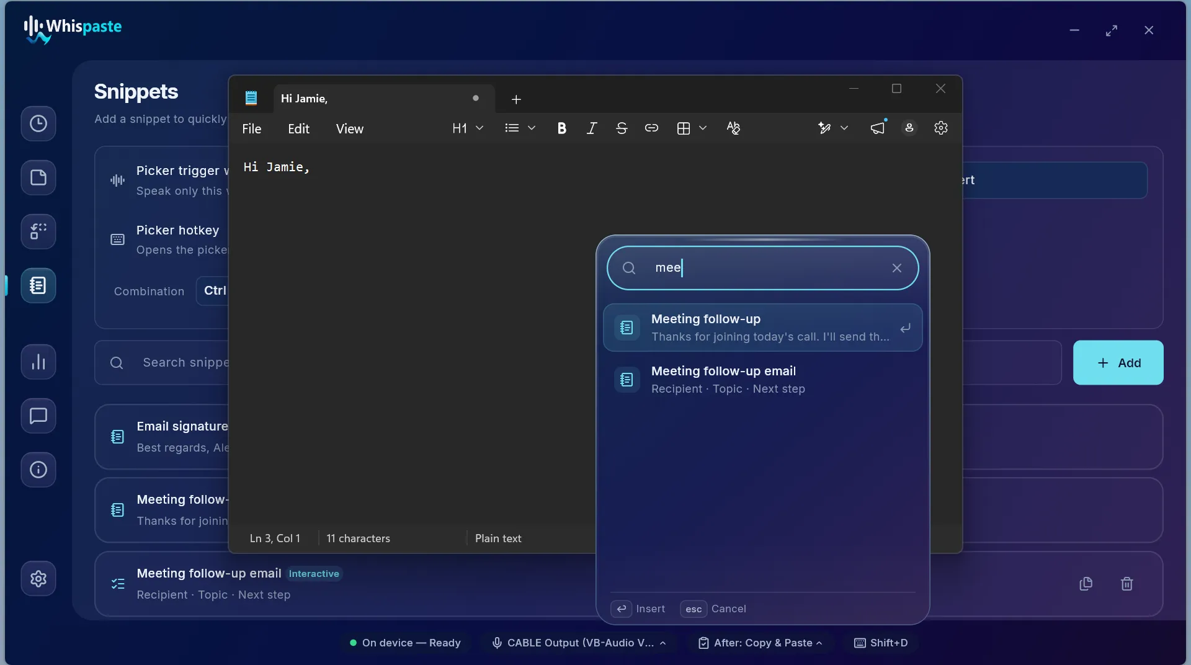The width and height of the screenshot is (1191, 665).
Task: Close the Hi Jamie, tab via dot
Action: [476, 98]
